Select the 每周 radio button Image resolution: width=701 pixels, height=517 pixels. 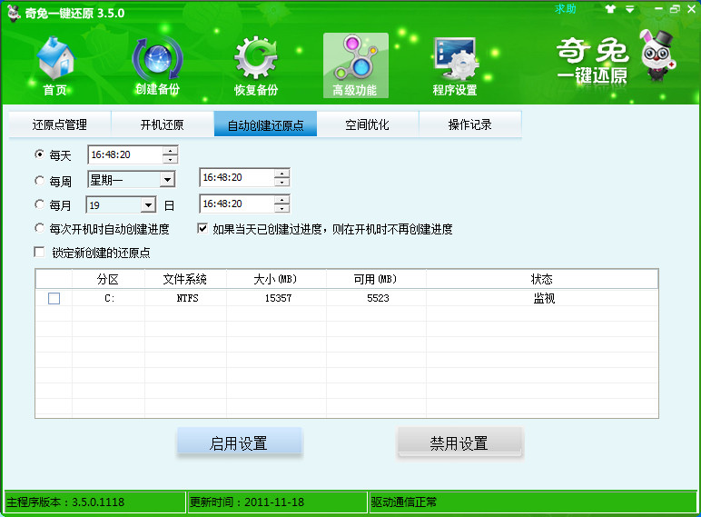pos(40,180)
